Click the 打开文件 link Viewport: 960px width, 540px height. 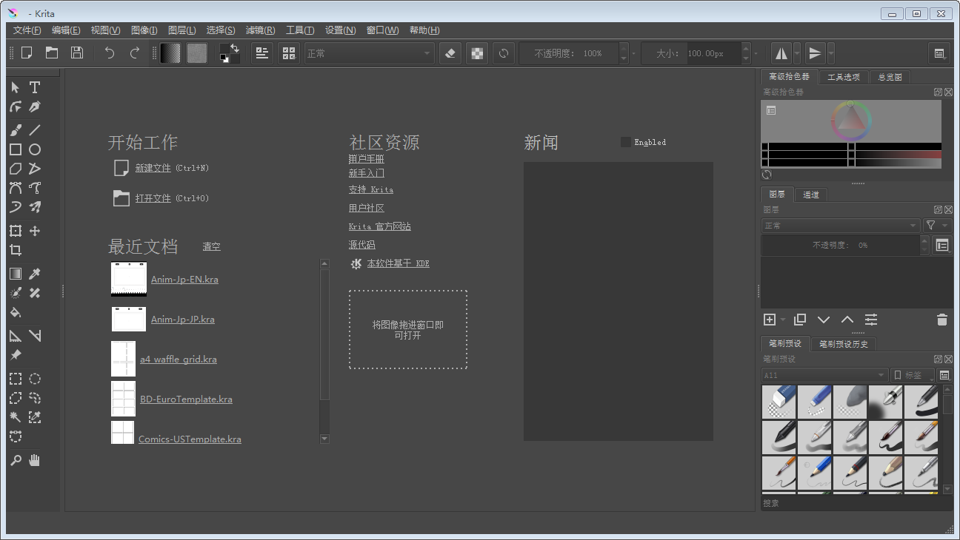pos(153,198)
